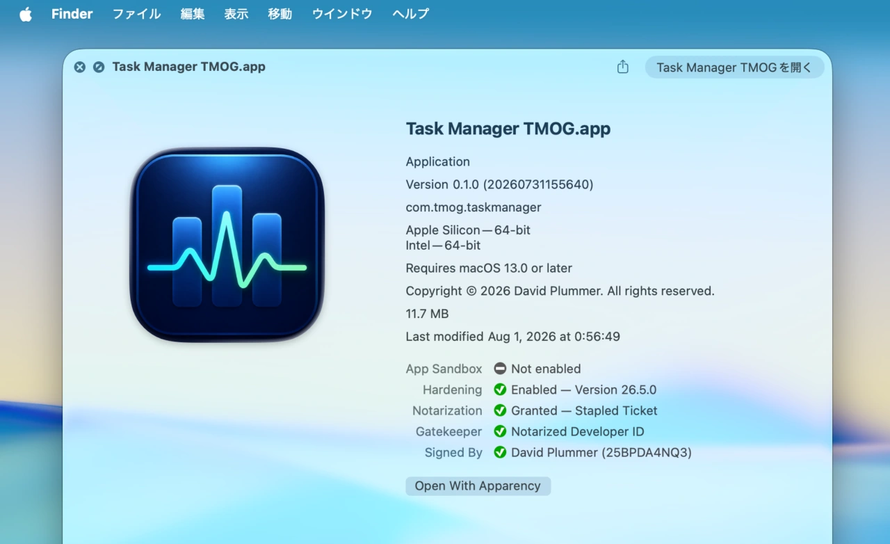Click Granted — Stapled Ticket text
Screen dimensions: 890x544
(584, 410)
